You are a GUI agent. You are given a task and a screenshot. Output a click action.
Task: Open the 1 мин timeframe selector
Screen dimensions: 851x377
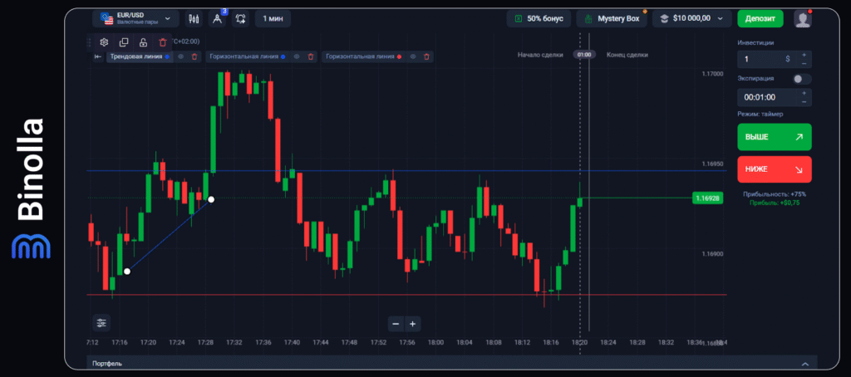click(272, 18)
